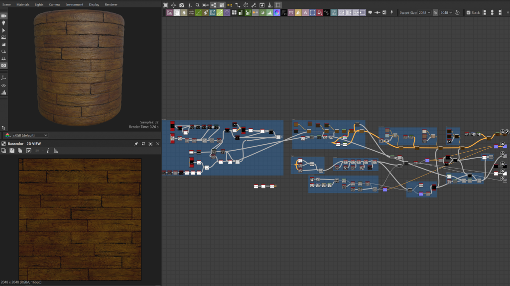Click the camera snapshot icon in graph toolbar
The width and height of the screenshot is (510, 286).
tap(182, 5)
